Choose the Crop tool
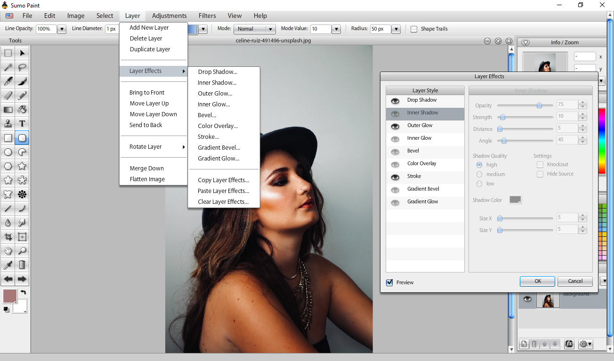This screenshot has height=361, width=614. click(x=8, y=237)
